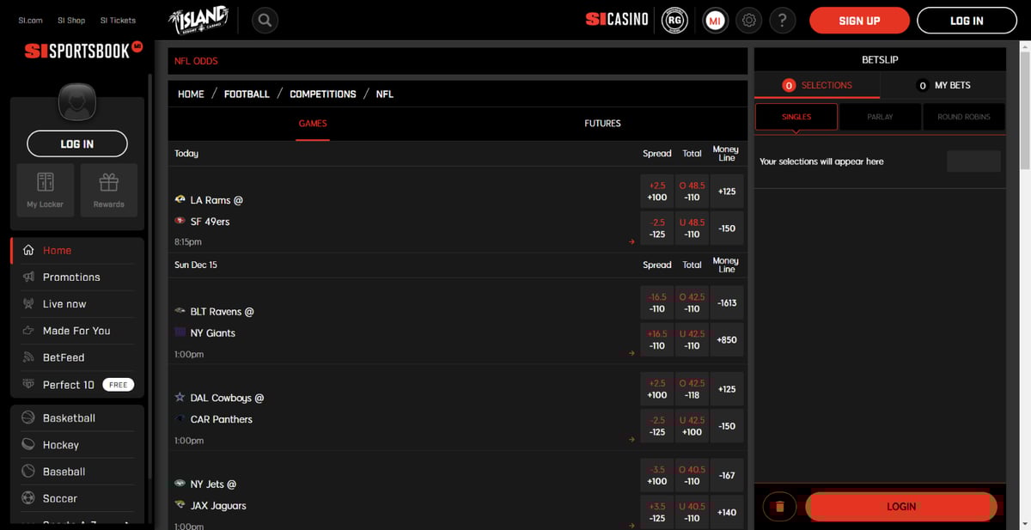Go to Football breadcrumb

[247, 94]
